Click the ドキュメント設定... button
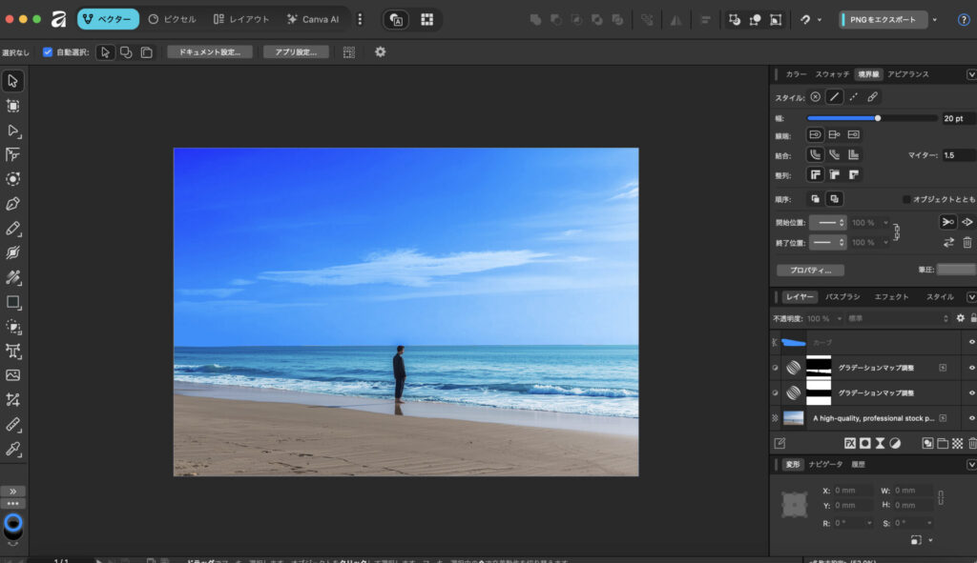 click(x=210, y=52)
